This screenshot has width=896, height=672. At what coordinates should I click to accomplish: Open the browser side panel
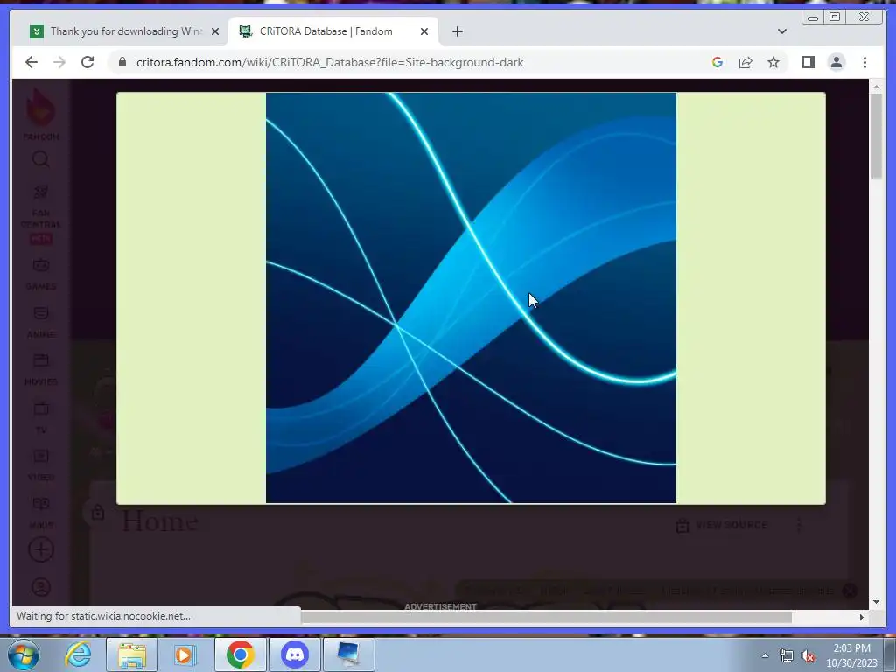(x=808, y=62)
